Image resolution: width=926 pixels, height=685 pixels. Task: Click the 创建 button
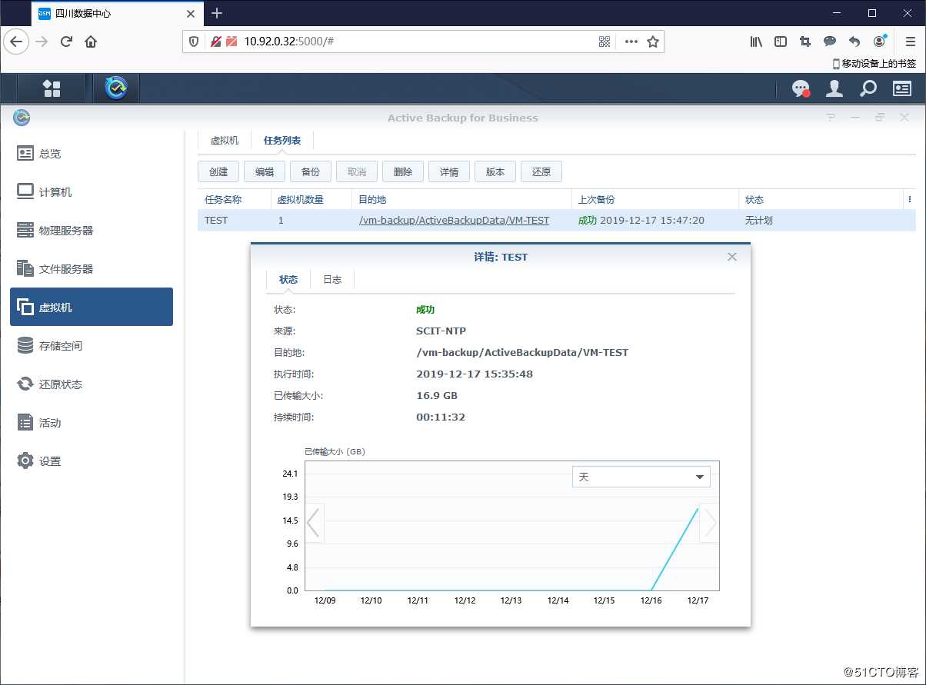218,171
